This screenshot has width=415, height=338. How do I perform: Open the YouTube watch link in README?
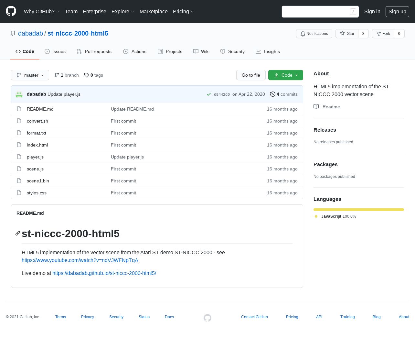[x=80, y=260]
